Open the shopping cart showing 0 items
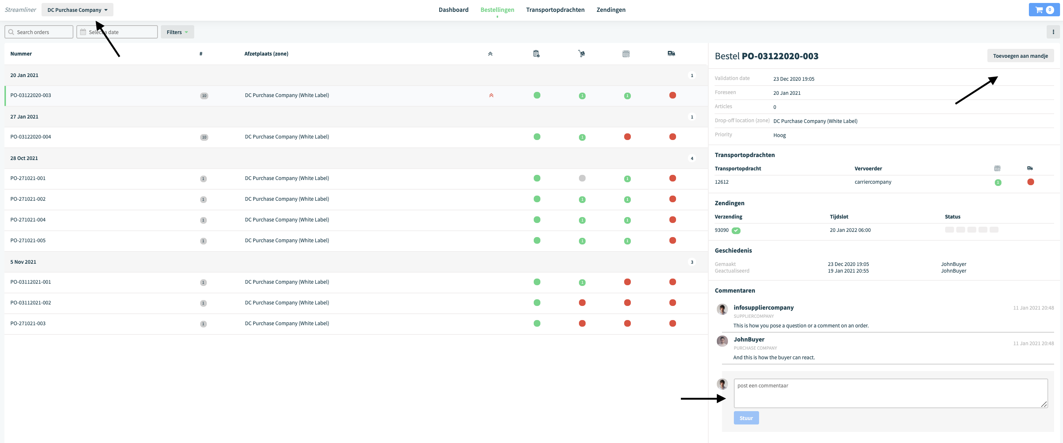 pos(1044,10)
